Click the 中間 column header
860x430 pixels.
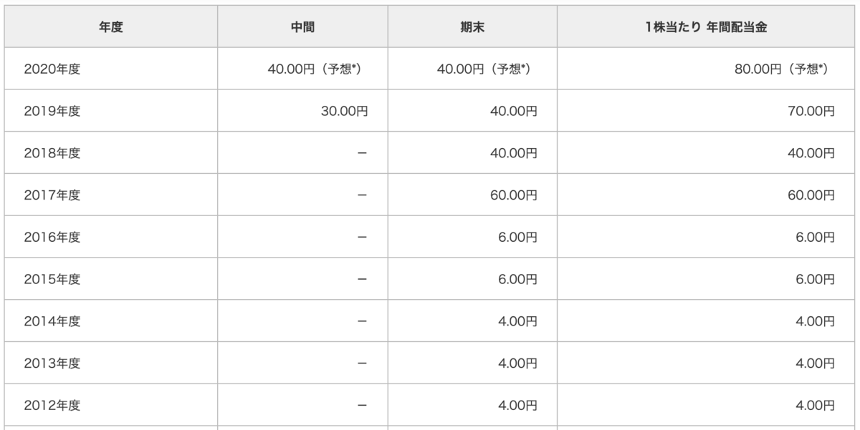[x=303, y=26]
